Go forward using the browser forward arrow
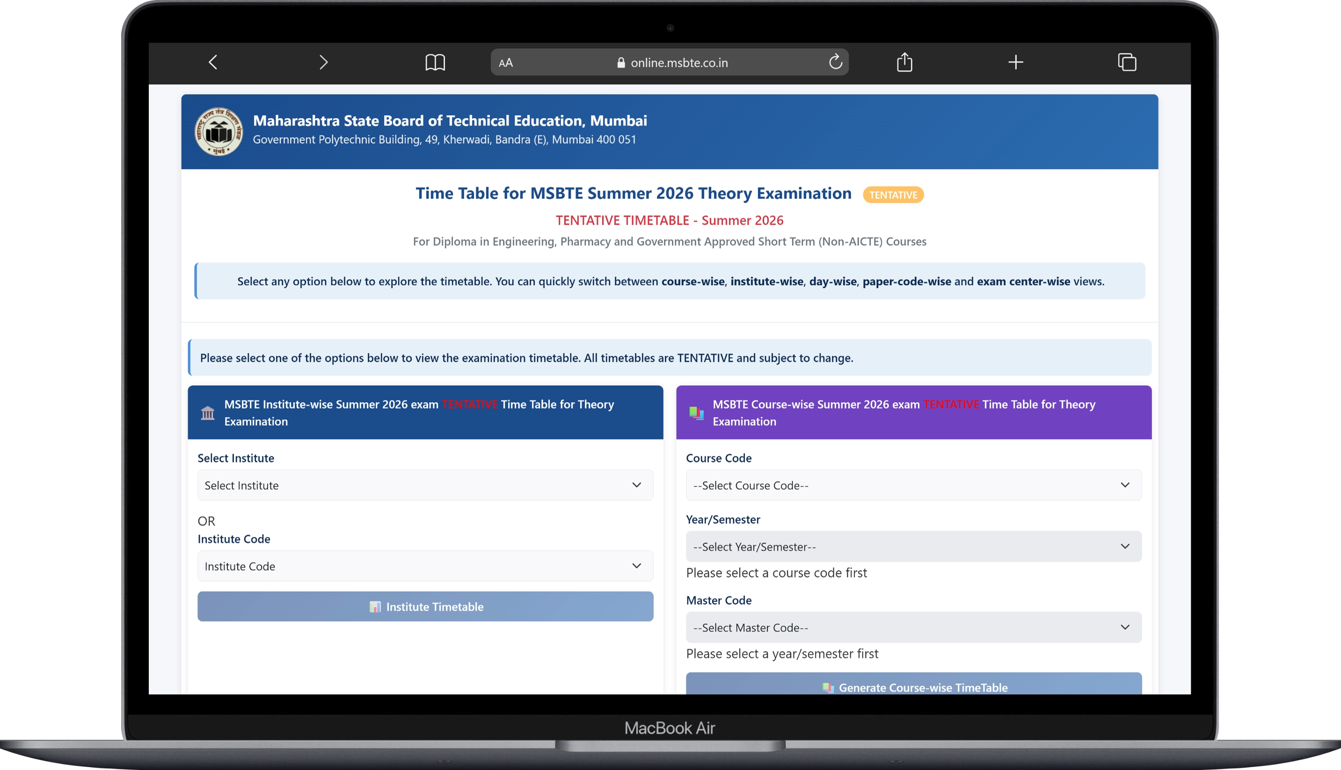Image resolution: width=1341 pixels, height=770 pixels. [x=324, y=62]
